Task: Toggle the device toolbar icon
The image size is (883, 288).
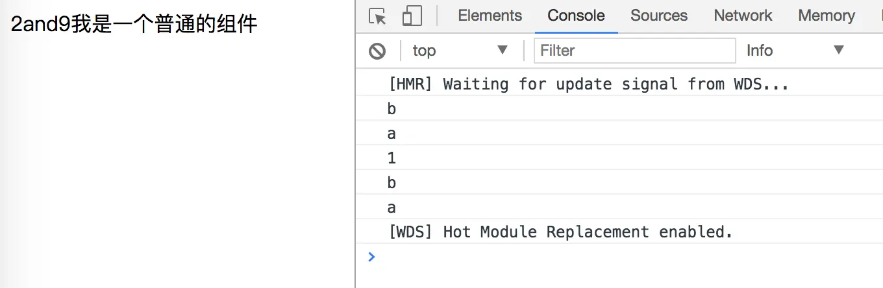Action: click(412, 16)
